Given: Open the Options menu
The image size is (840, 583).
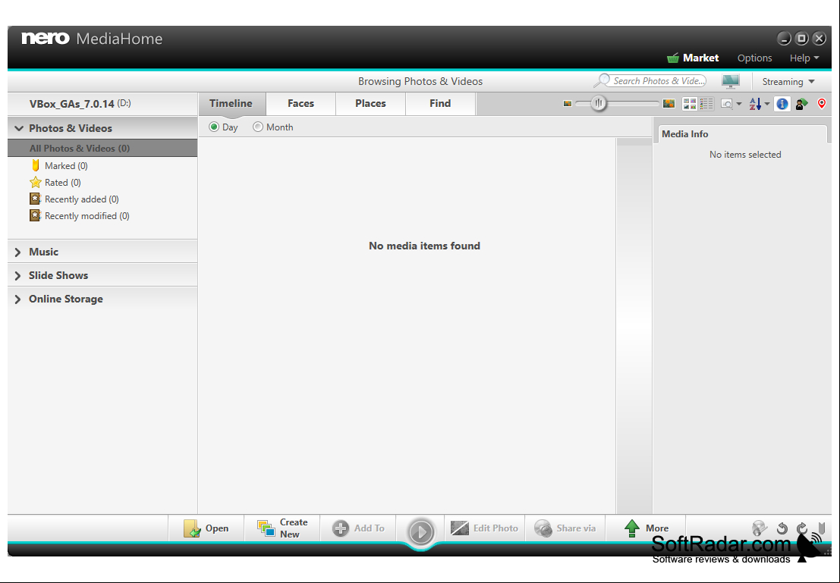Looking at the screenshot, I should [x=754, y=58].
